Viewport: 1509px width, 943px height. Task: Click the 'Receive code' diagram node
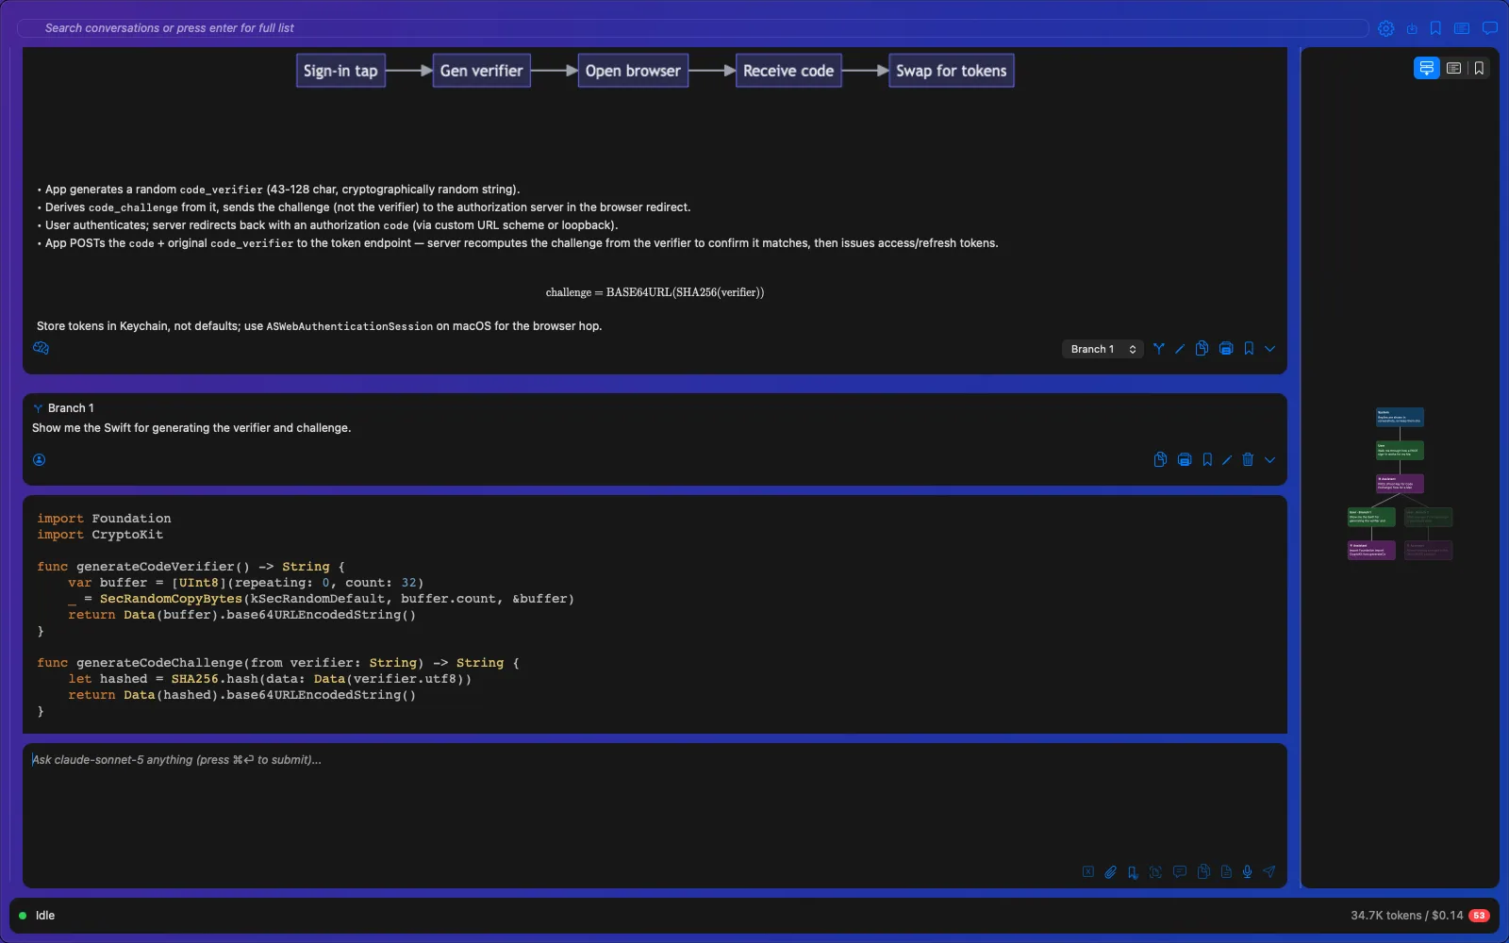pyautogui.click(x=788, y=71)
